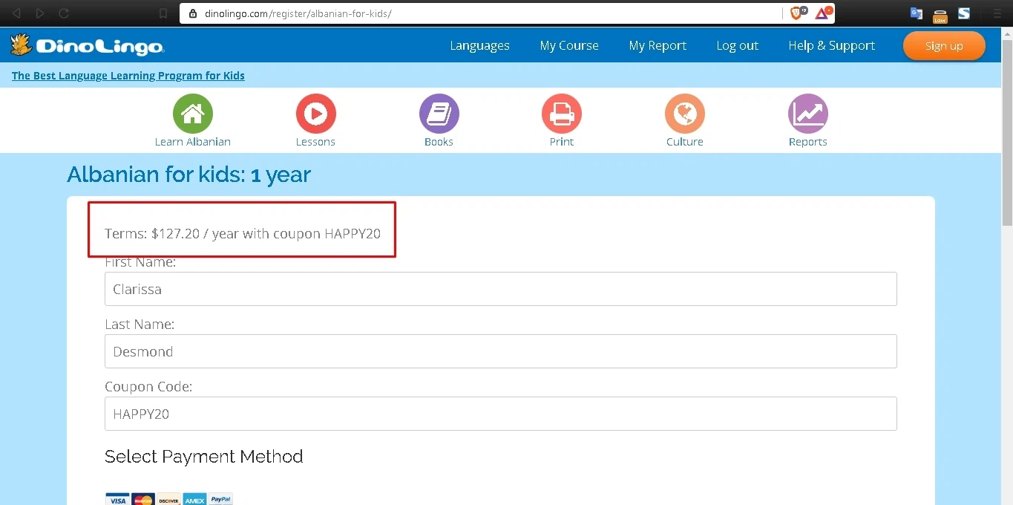Open the Google Translate extension icon
The image size is (1013, 505).
point(917,13)
